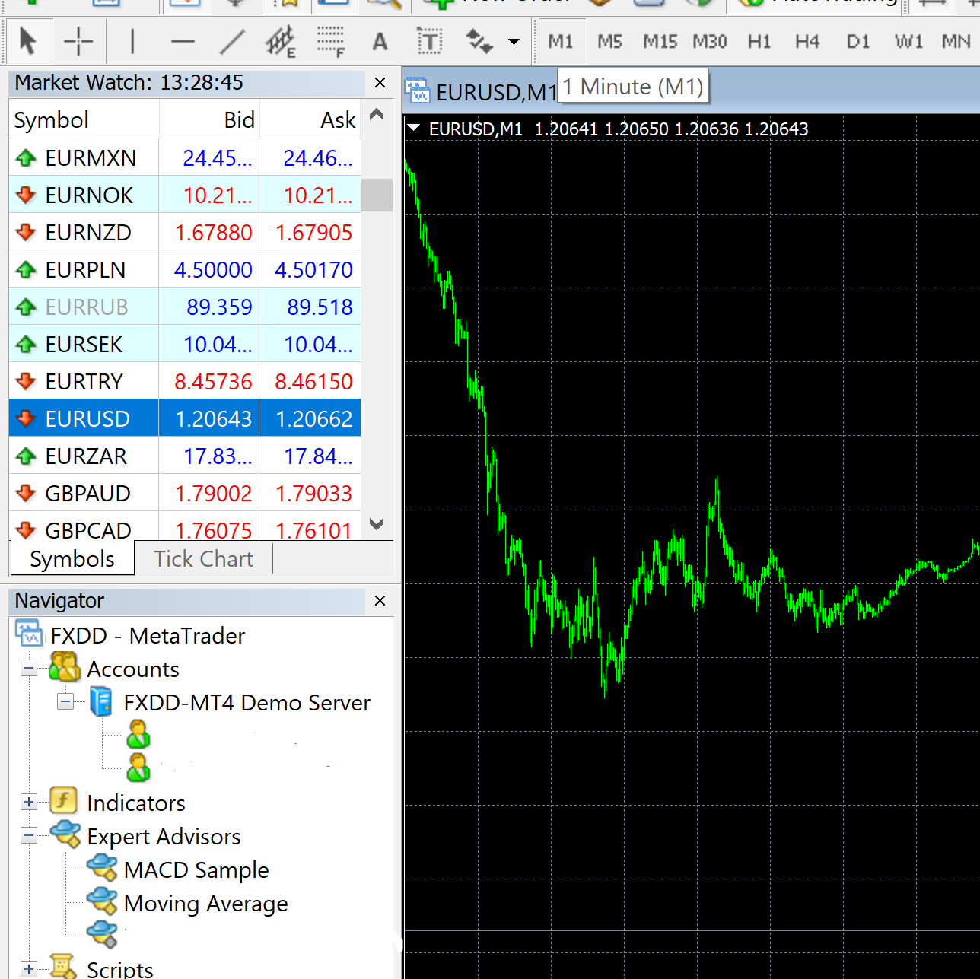Switch chart to M1 timeframe
980x979 pixels.
click(561, 41)
